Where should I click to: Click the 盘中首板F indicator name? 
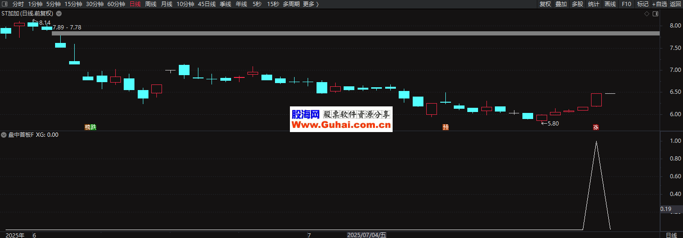21,134
